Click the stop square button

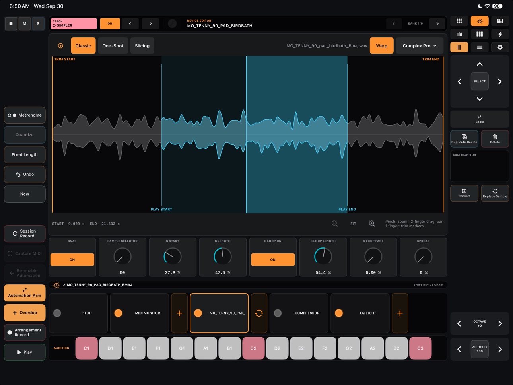(11, 23)
